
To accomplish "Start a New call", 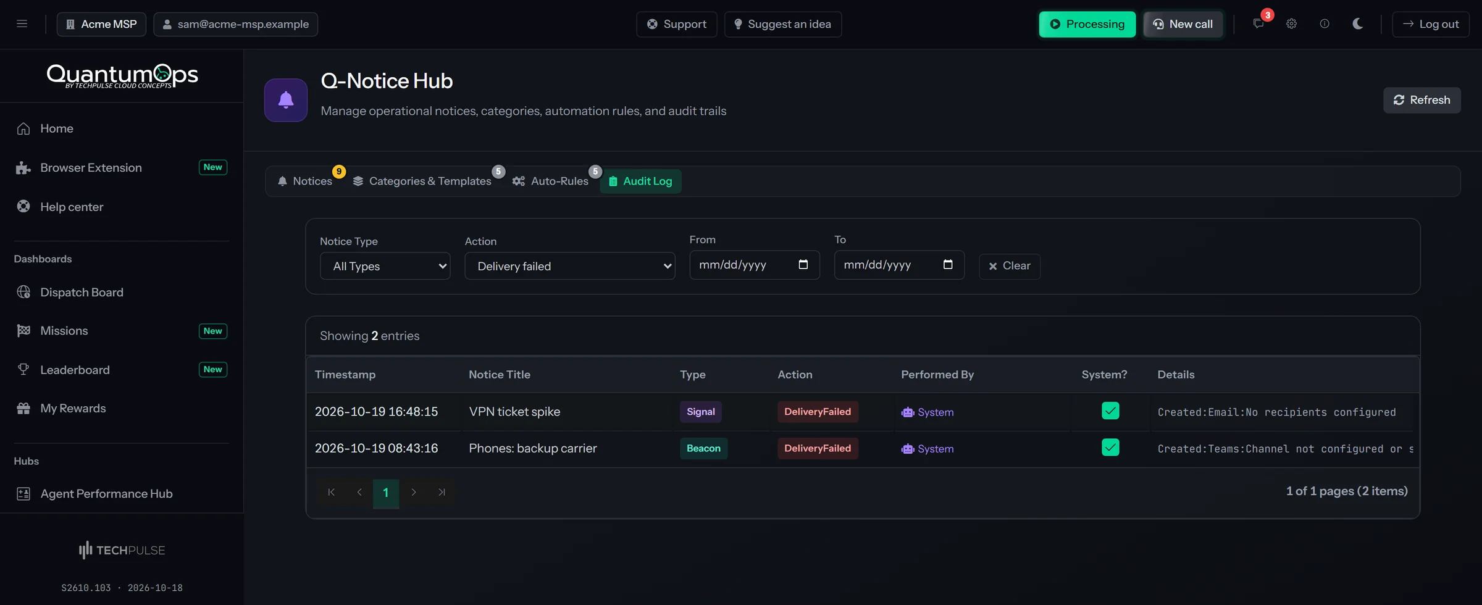I will (1183, 24).
